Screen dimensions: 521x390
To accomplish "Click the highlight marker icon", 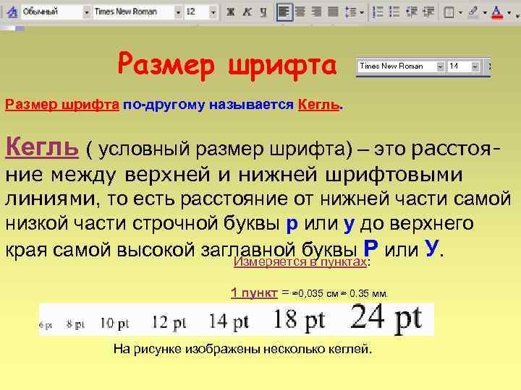I will point(473,12).
